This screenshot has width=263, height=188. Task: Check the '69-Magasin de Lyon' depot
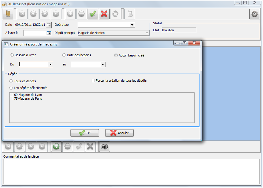point(12,95)
